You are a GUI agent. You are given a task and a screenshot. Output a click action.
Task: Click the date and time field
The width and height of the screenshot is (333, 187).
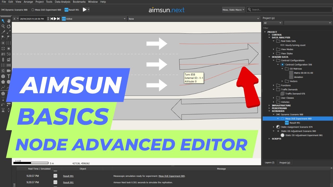tap(33, 19)
